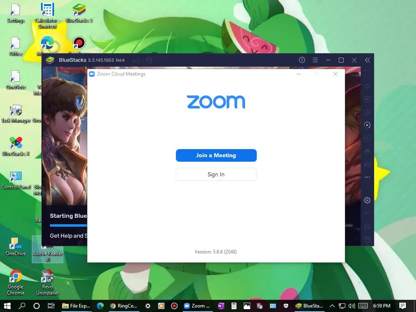Click the Get Help and S… link in BlueStacks
The height and width of the screenshot is (312, 416).
[x=68, y=236]
